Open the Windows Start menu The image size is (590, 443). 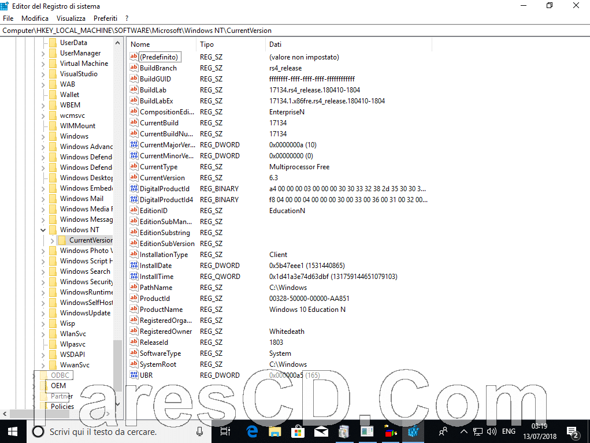13,431
